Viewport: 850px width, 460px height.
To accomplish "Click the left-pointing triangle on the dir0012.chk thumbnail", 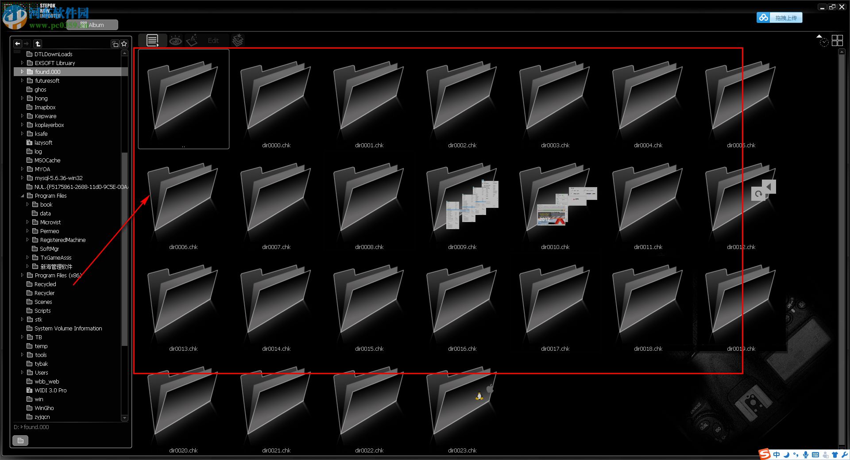I will pyautogui.click(x=769, y=187).
